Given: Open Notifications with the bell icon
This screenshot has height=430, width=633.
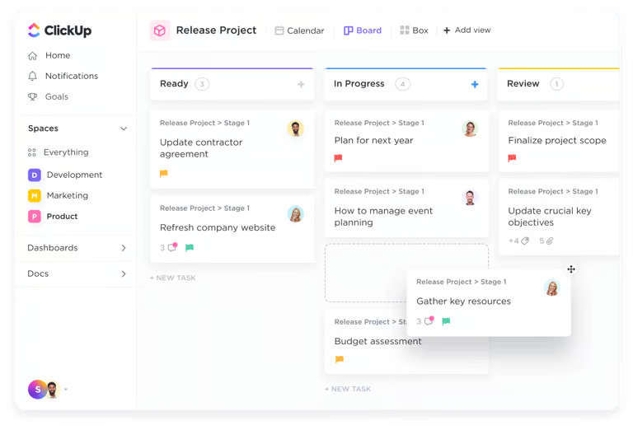Looking at the screenshot, I should coord(32,76).
